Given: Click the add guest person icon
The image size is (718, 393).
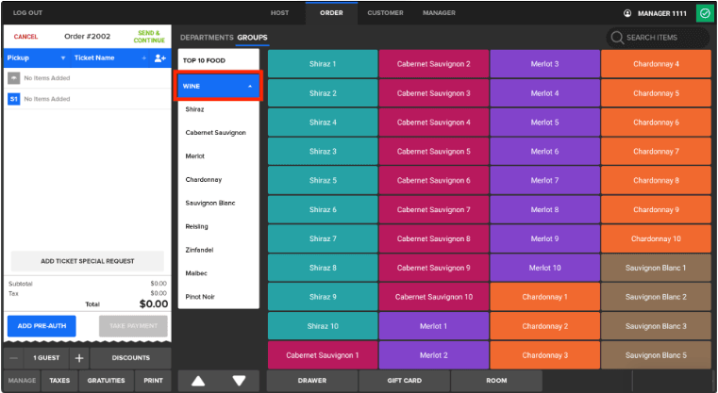Looking at the screenshot, I should pyautogui.click(x=159, y=58).
